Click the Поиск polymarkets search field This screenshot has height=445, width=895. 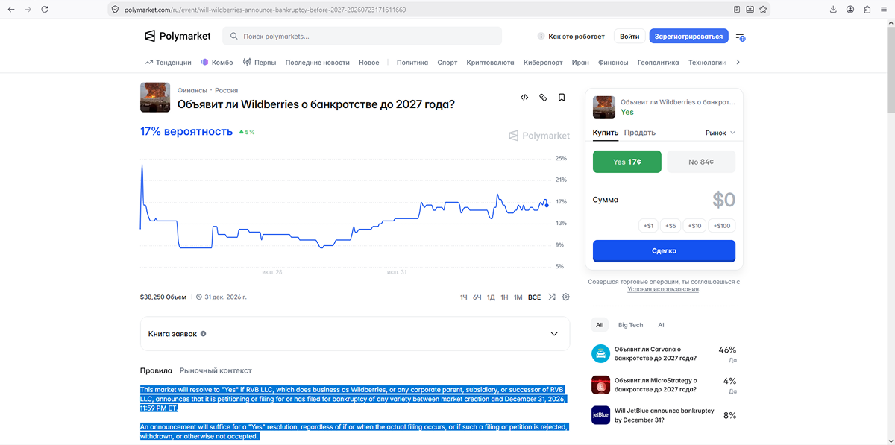(362, 36)
